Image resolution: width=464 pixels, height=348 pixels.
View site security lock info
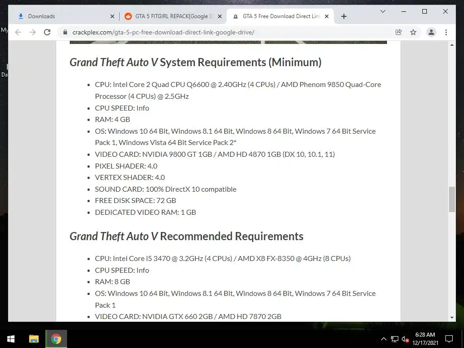pos(65,32)
